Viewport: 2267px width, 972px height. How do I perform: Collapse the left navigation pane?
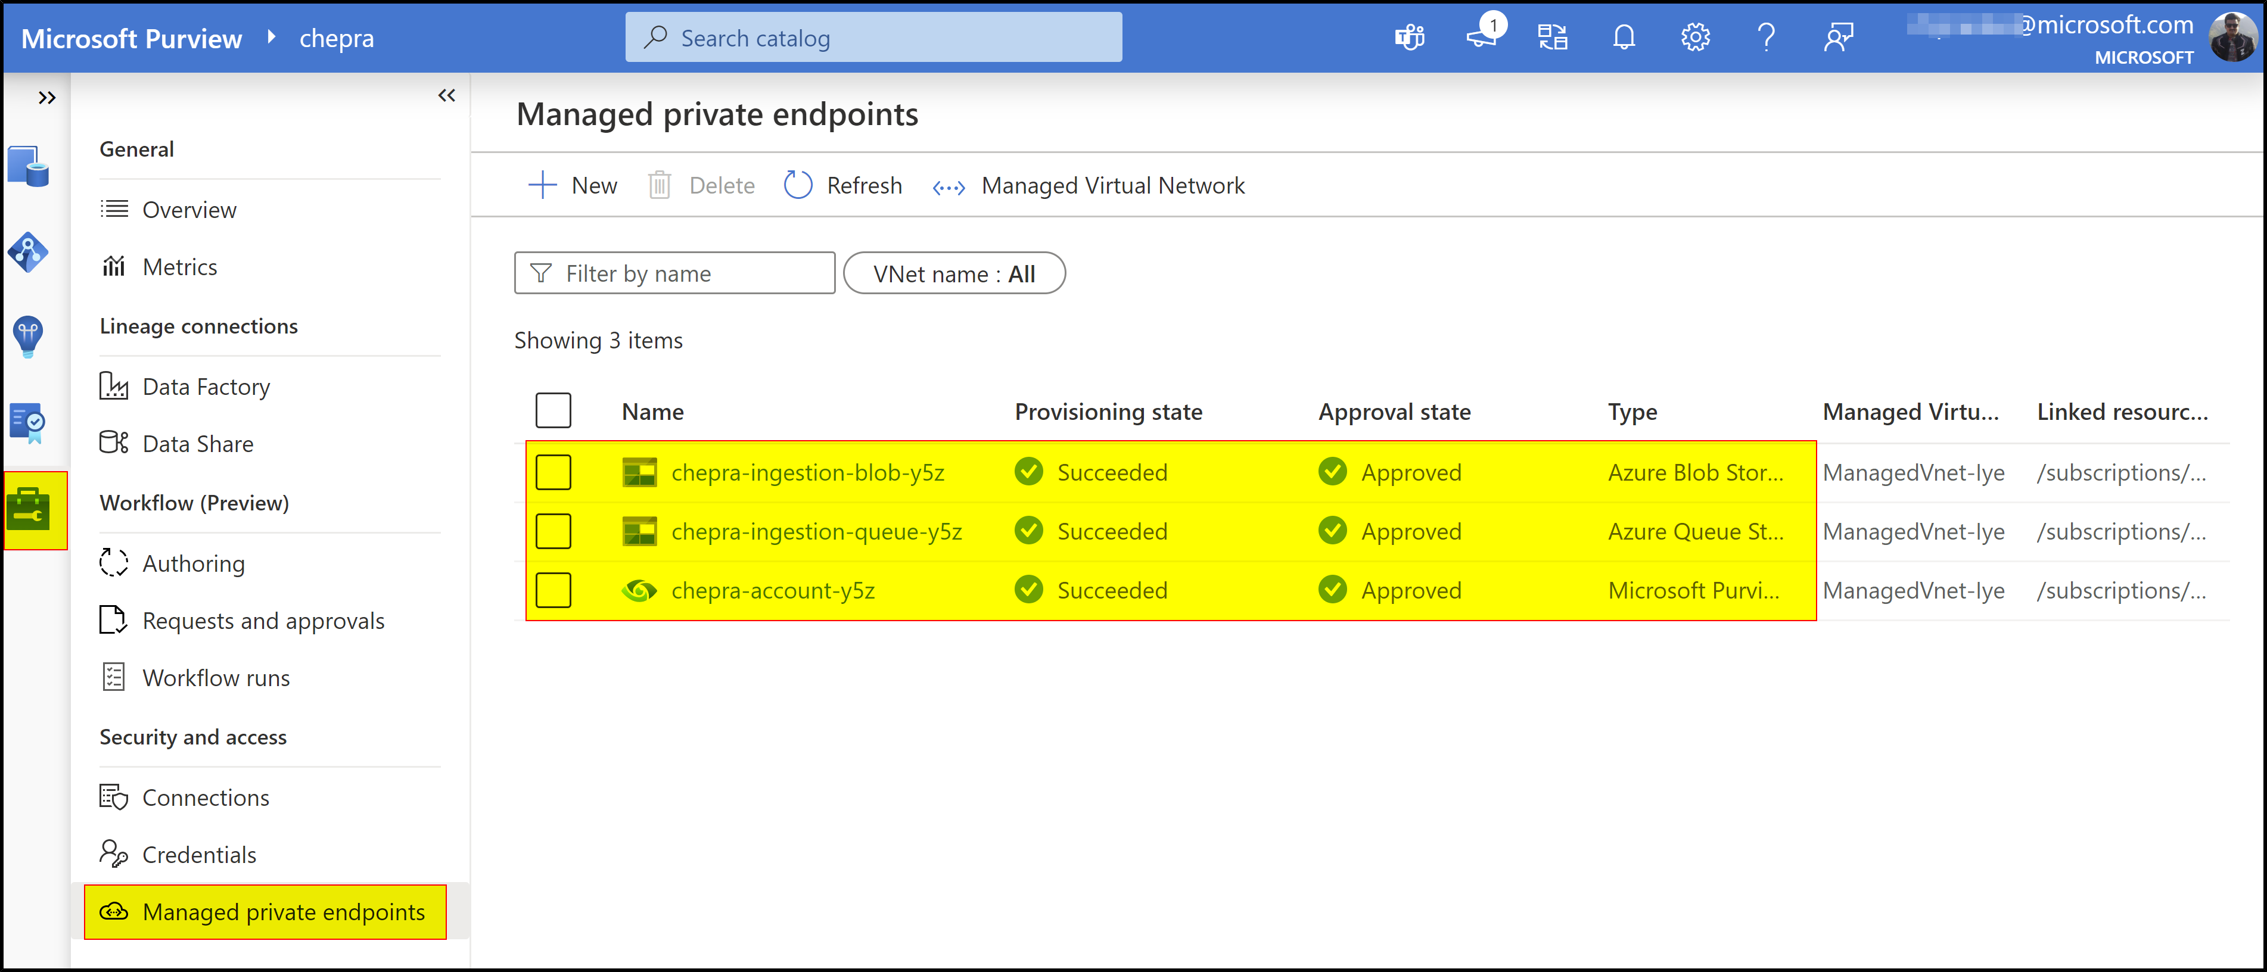(446, 95)
